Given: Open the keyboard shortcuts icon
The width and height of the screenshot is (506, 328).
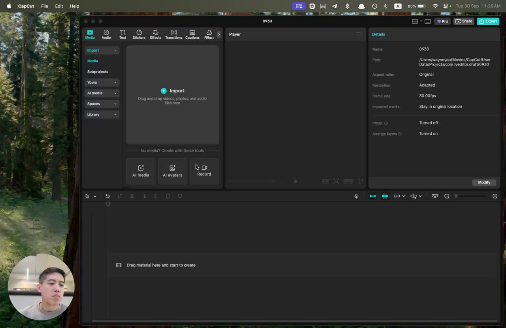Looking at the screenshot, I should tap(428, 21).
